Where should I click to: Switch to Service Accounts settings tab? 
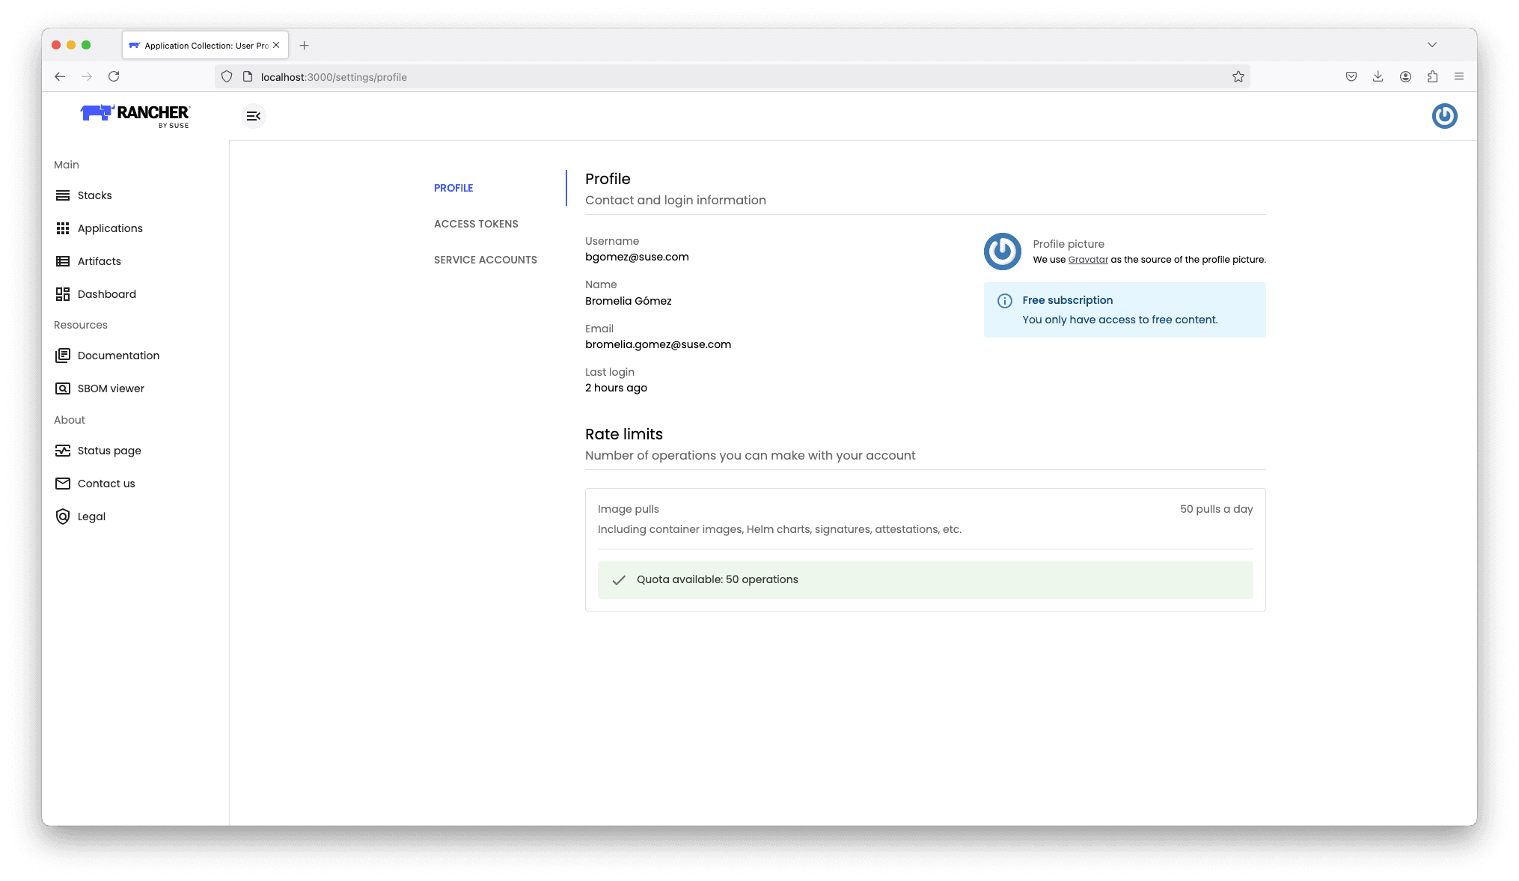[x=485, y=260]
